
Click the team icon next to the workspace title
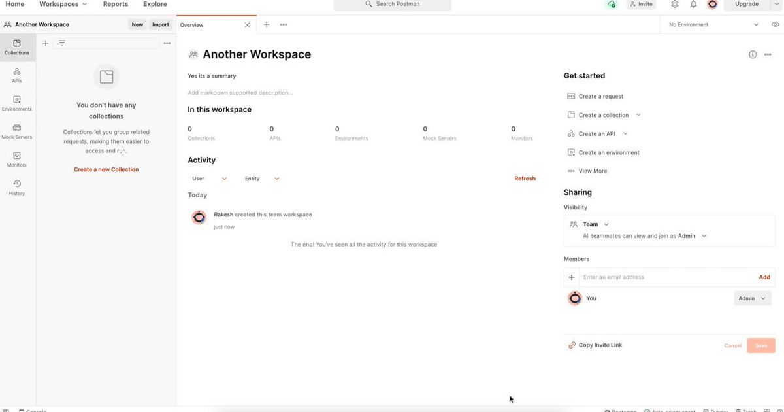[x=193, y=55]
